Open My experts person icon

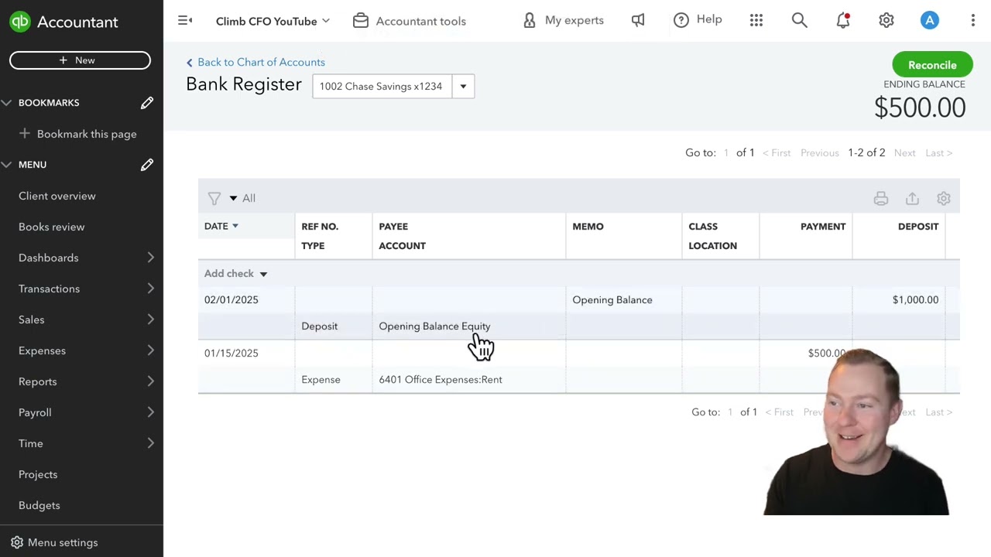pos(530,21)
